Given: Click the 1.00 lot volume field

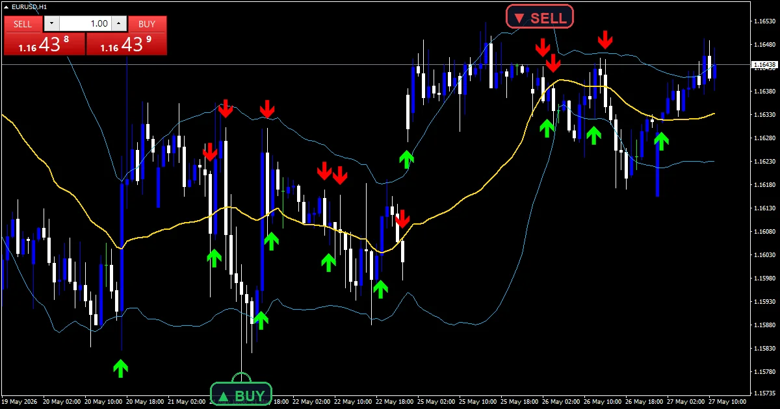Looking at the screenshot, I should click(85, 24).
